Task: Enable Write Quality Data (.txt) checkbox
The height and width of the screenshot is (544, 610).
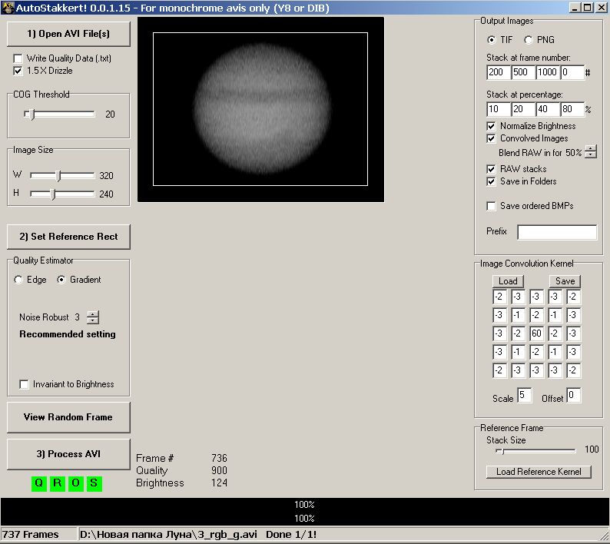Action: click(18, 58)
